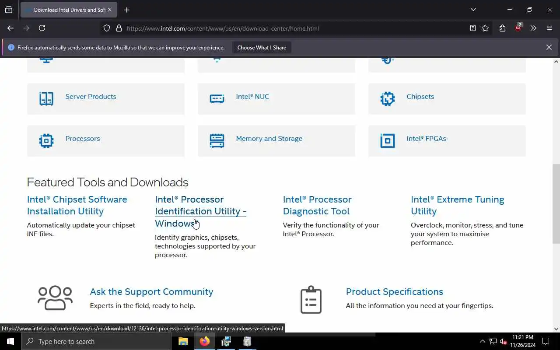Open File Explorer from taskbar
Image resolution: width=560 pixels, height=350 pixels.
[183, 341]
